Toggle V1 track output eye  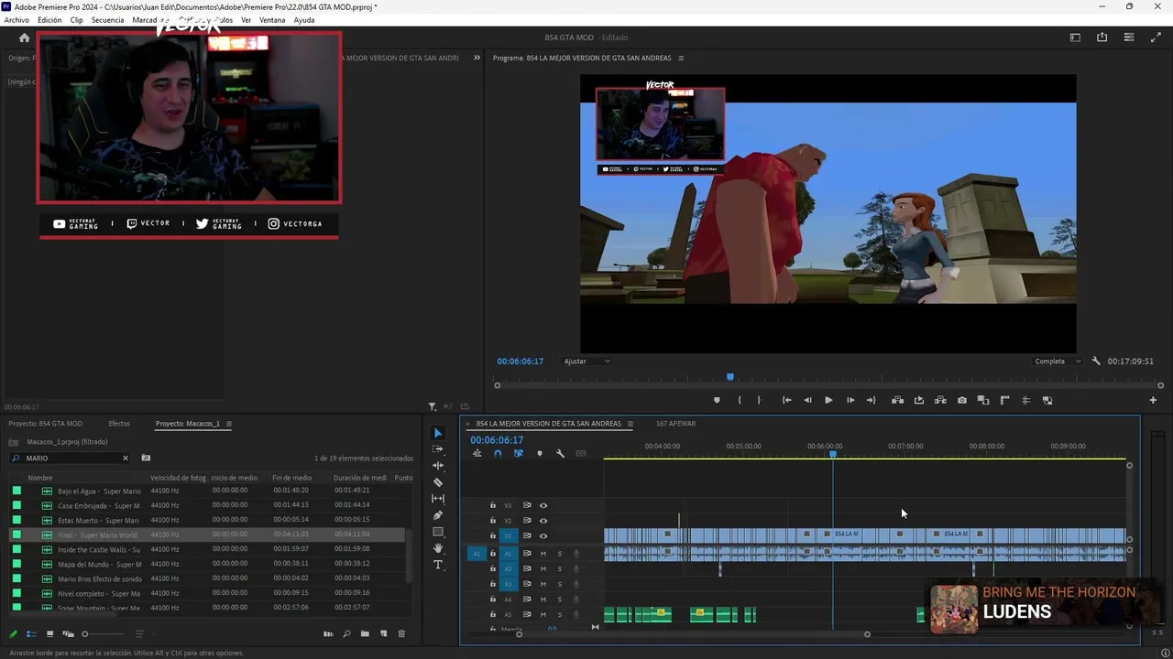coord(543,536)
